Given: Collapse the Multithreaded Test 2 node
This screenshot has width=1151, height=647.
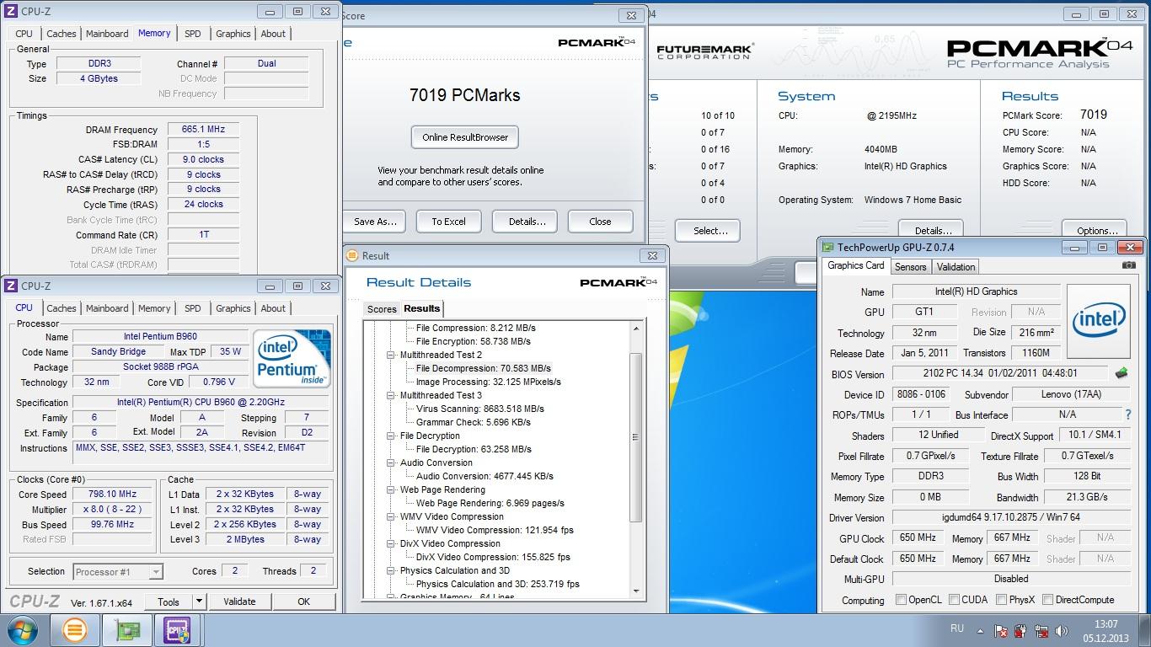Looking at the screenshot, I should [x=391, y=355].
